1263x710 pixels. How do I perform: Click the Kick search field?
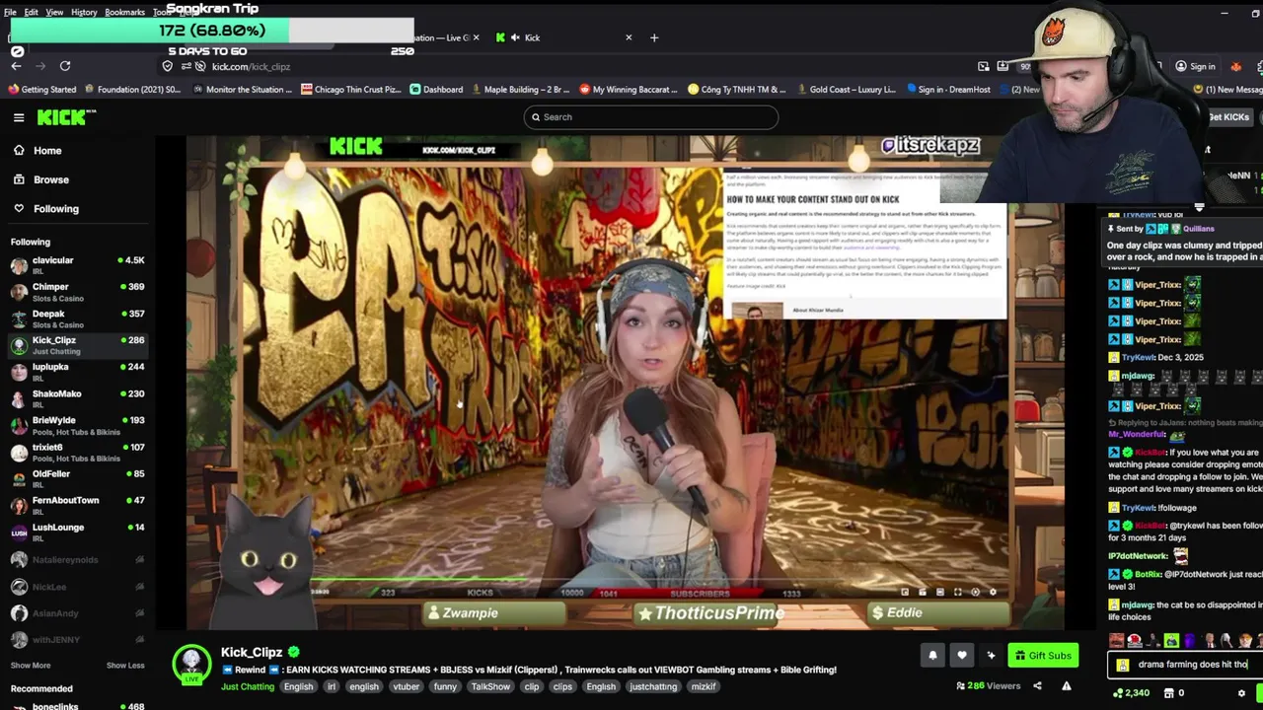coord(651,117)
